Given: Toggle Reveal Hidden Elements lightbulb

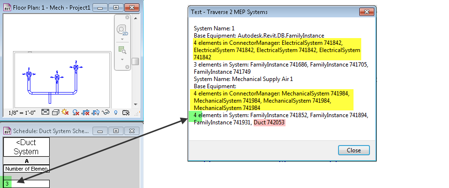Looking at the screenshot, I should tap(116, 112).
